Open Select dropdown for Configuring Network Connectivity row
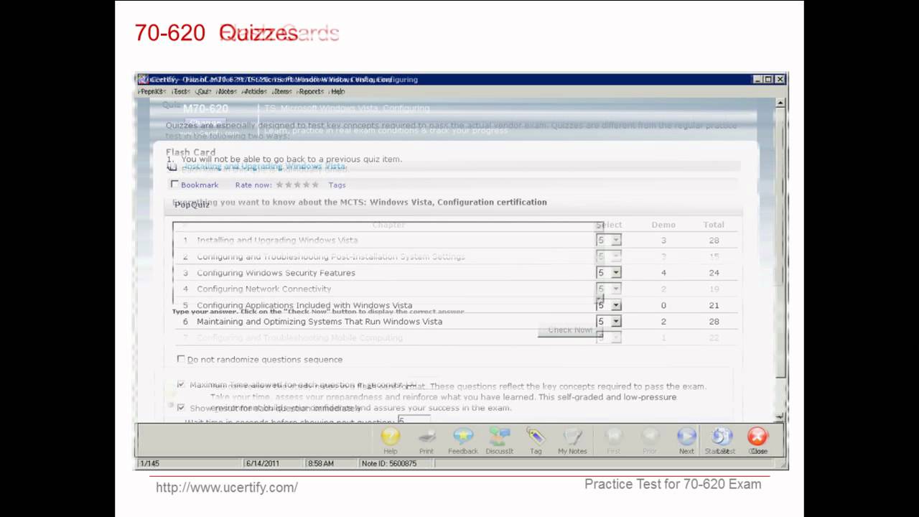This screenshot has width=919, height=517. [x=609, y=289]
